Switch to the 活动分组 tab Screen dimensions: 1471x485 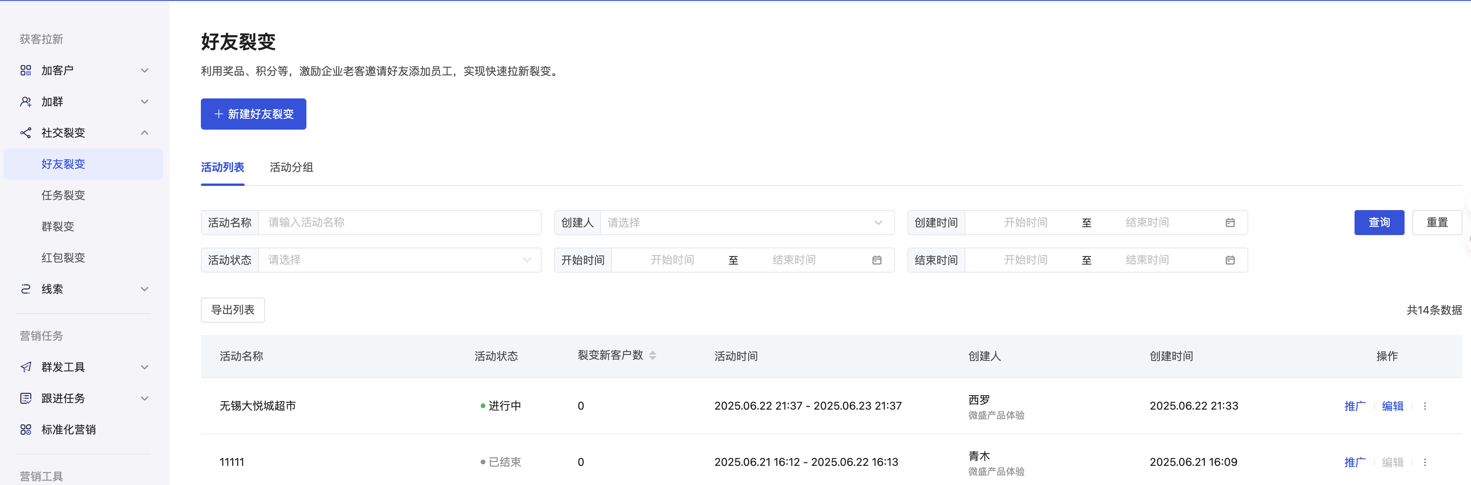click(x=291, y=167)
